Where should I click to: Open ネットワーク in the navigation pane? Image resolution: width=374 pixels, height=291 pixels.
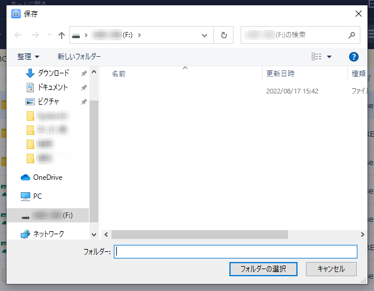click(48, 234)
